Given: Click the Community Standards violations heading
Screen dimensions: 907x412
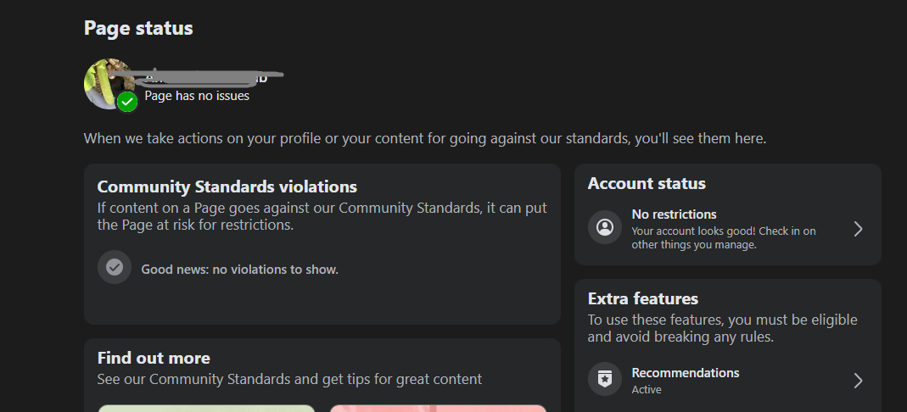Looking at the screenshot, I should click(227, 187).
